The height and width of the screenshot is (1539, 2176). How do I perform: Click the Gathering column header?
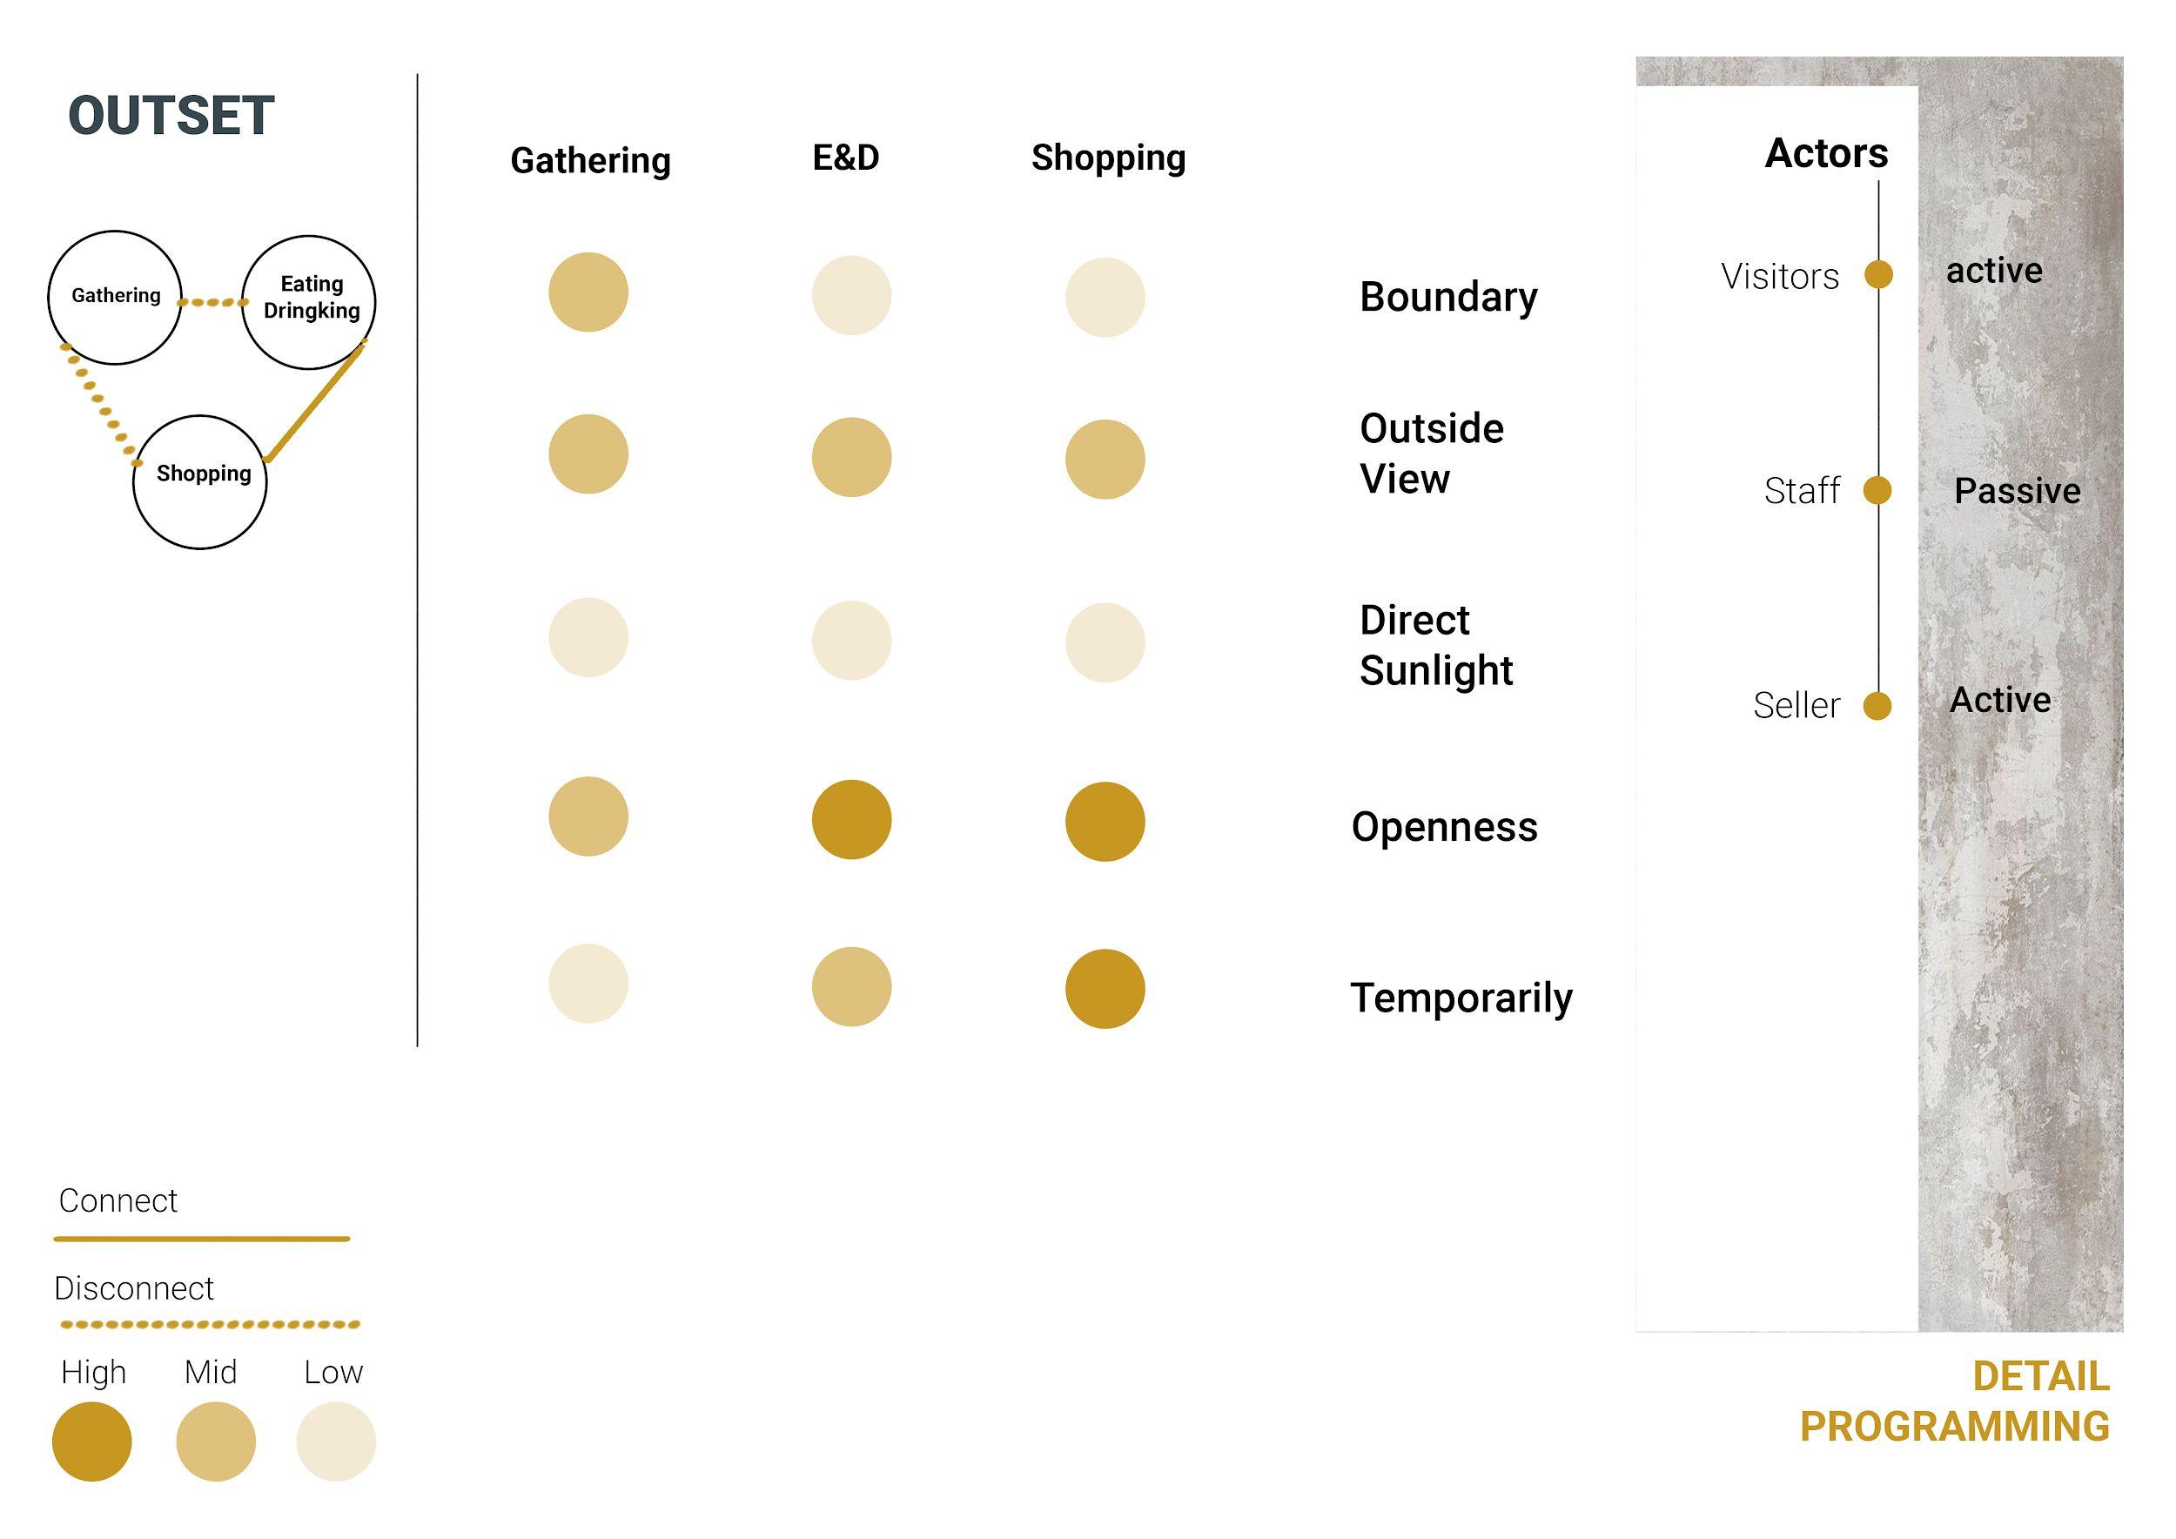click(590, 160)
